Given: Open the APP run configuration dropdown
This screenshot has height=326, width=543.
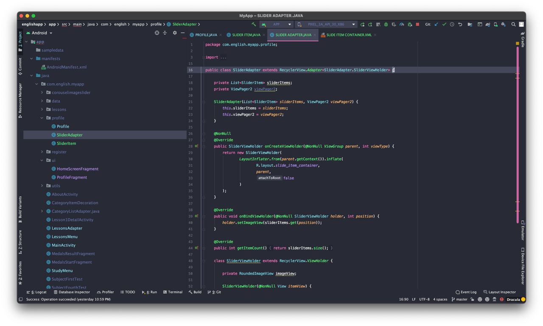Looking at the screenshot, I should 277,25.
